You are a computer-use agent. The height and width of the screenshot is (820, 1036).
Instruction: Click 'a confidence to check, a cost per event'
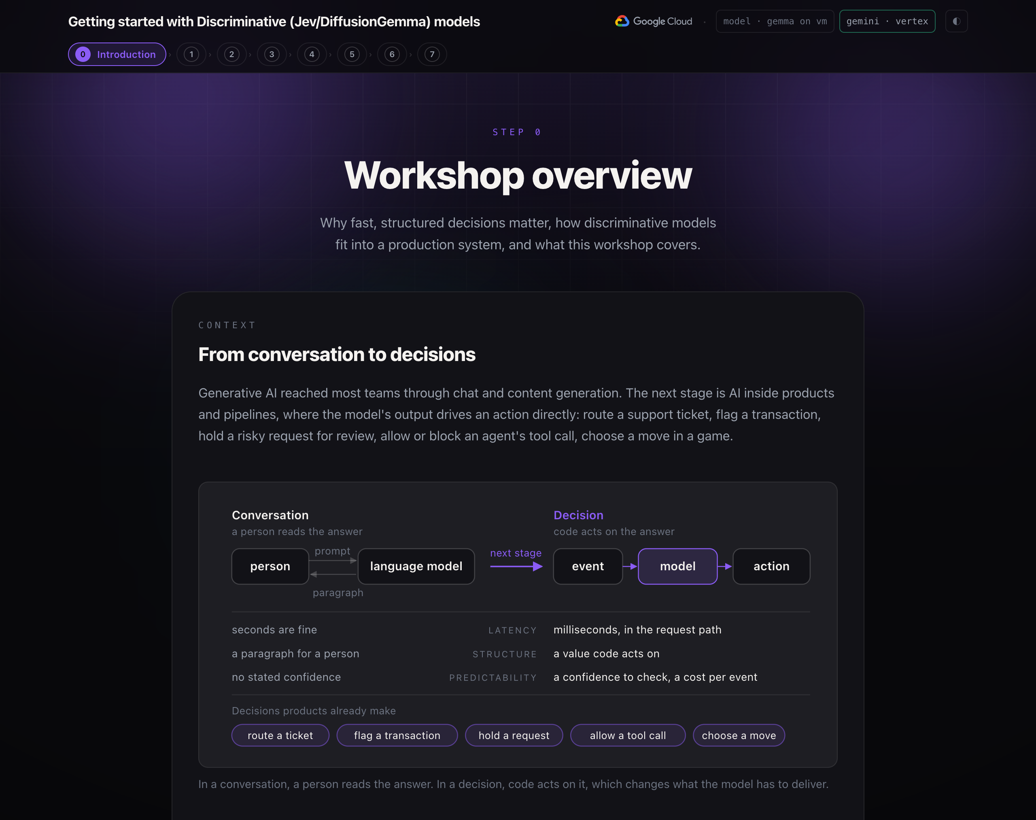(x=655, y=678)
